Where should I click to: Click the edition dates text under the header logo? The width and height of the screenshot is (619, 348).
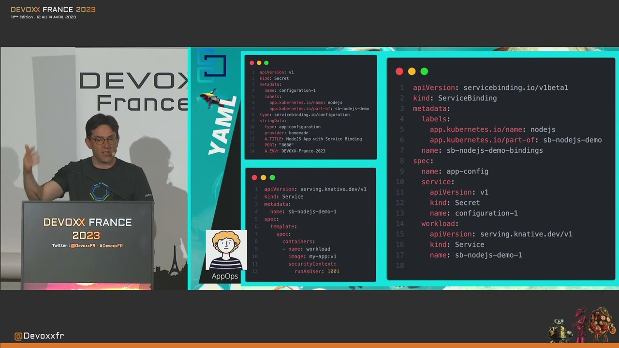44,17
